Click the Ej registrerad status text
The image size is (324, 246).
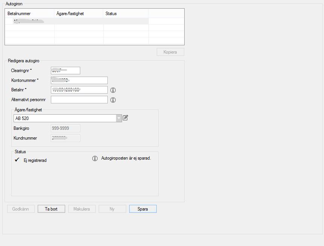(35, 160)
